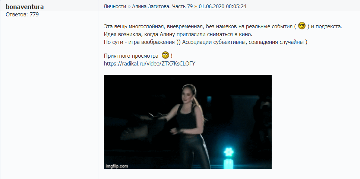Click the line starting "По сути - игра воображения"

(205, 42)
